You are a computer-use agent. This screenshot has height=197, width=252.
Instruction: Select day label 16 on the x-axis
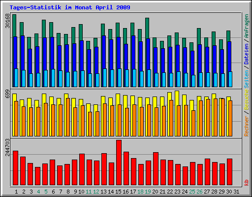pos(126,192)
